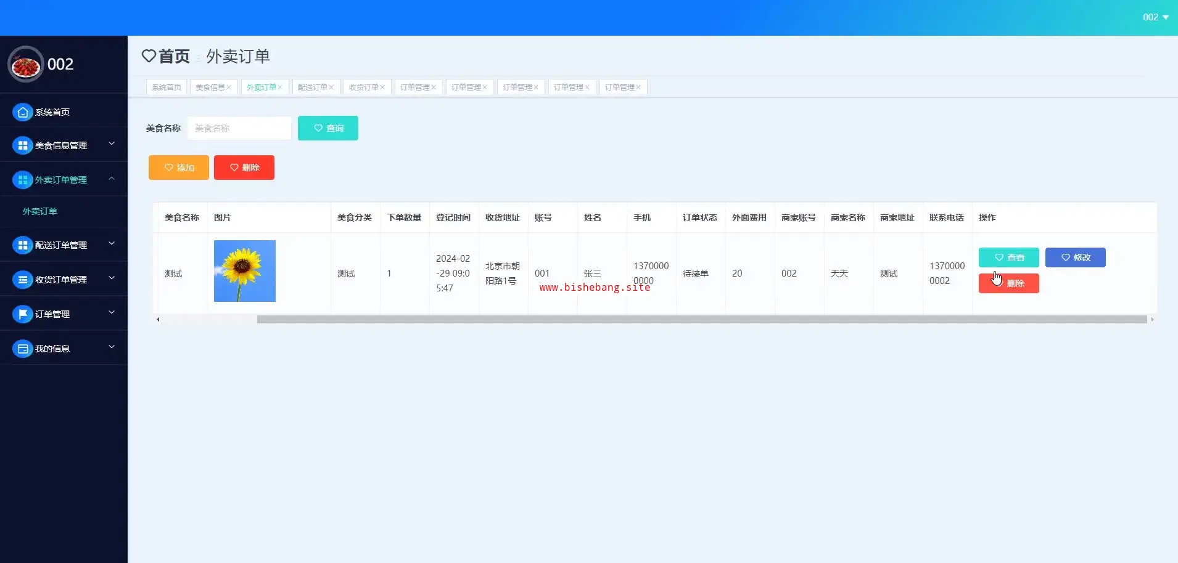Click the 我的信息 card icon
The height and width of the screenshot is (563, 1178).
[x=23, y=349]
